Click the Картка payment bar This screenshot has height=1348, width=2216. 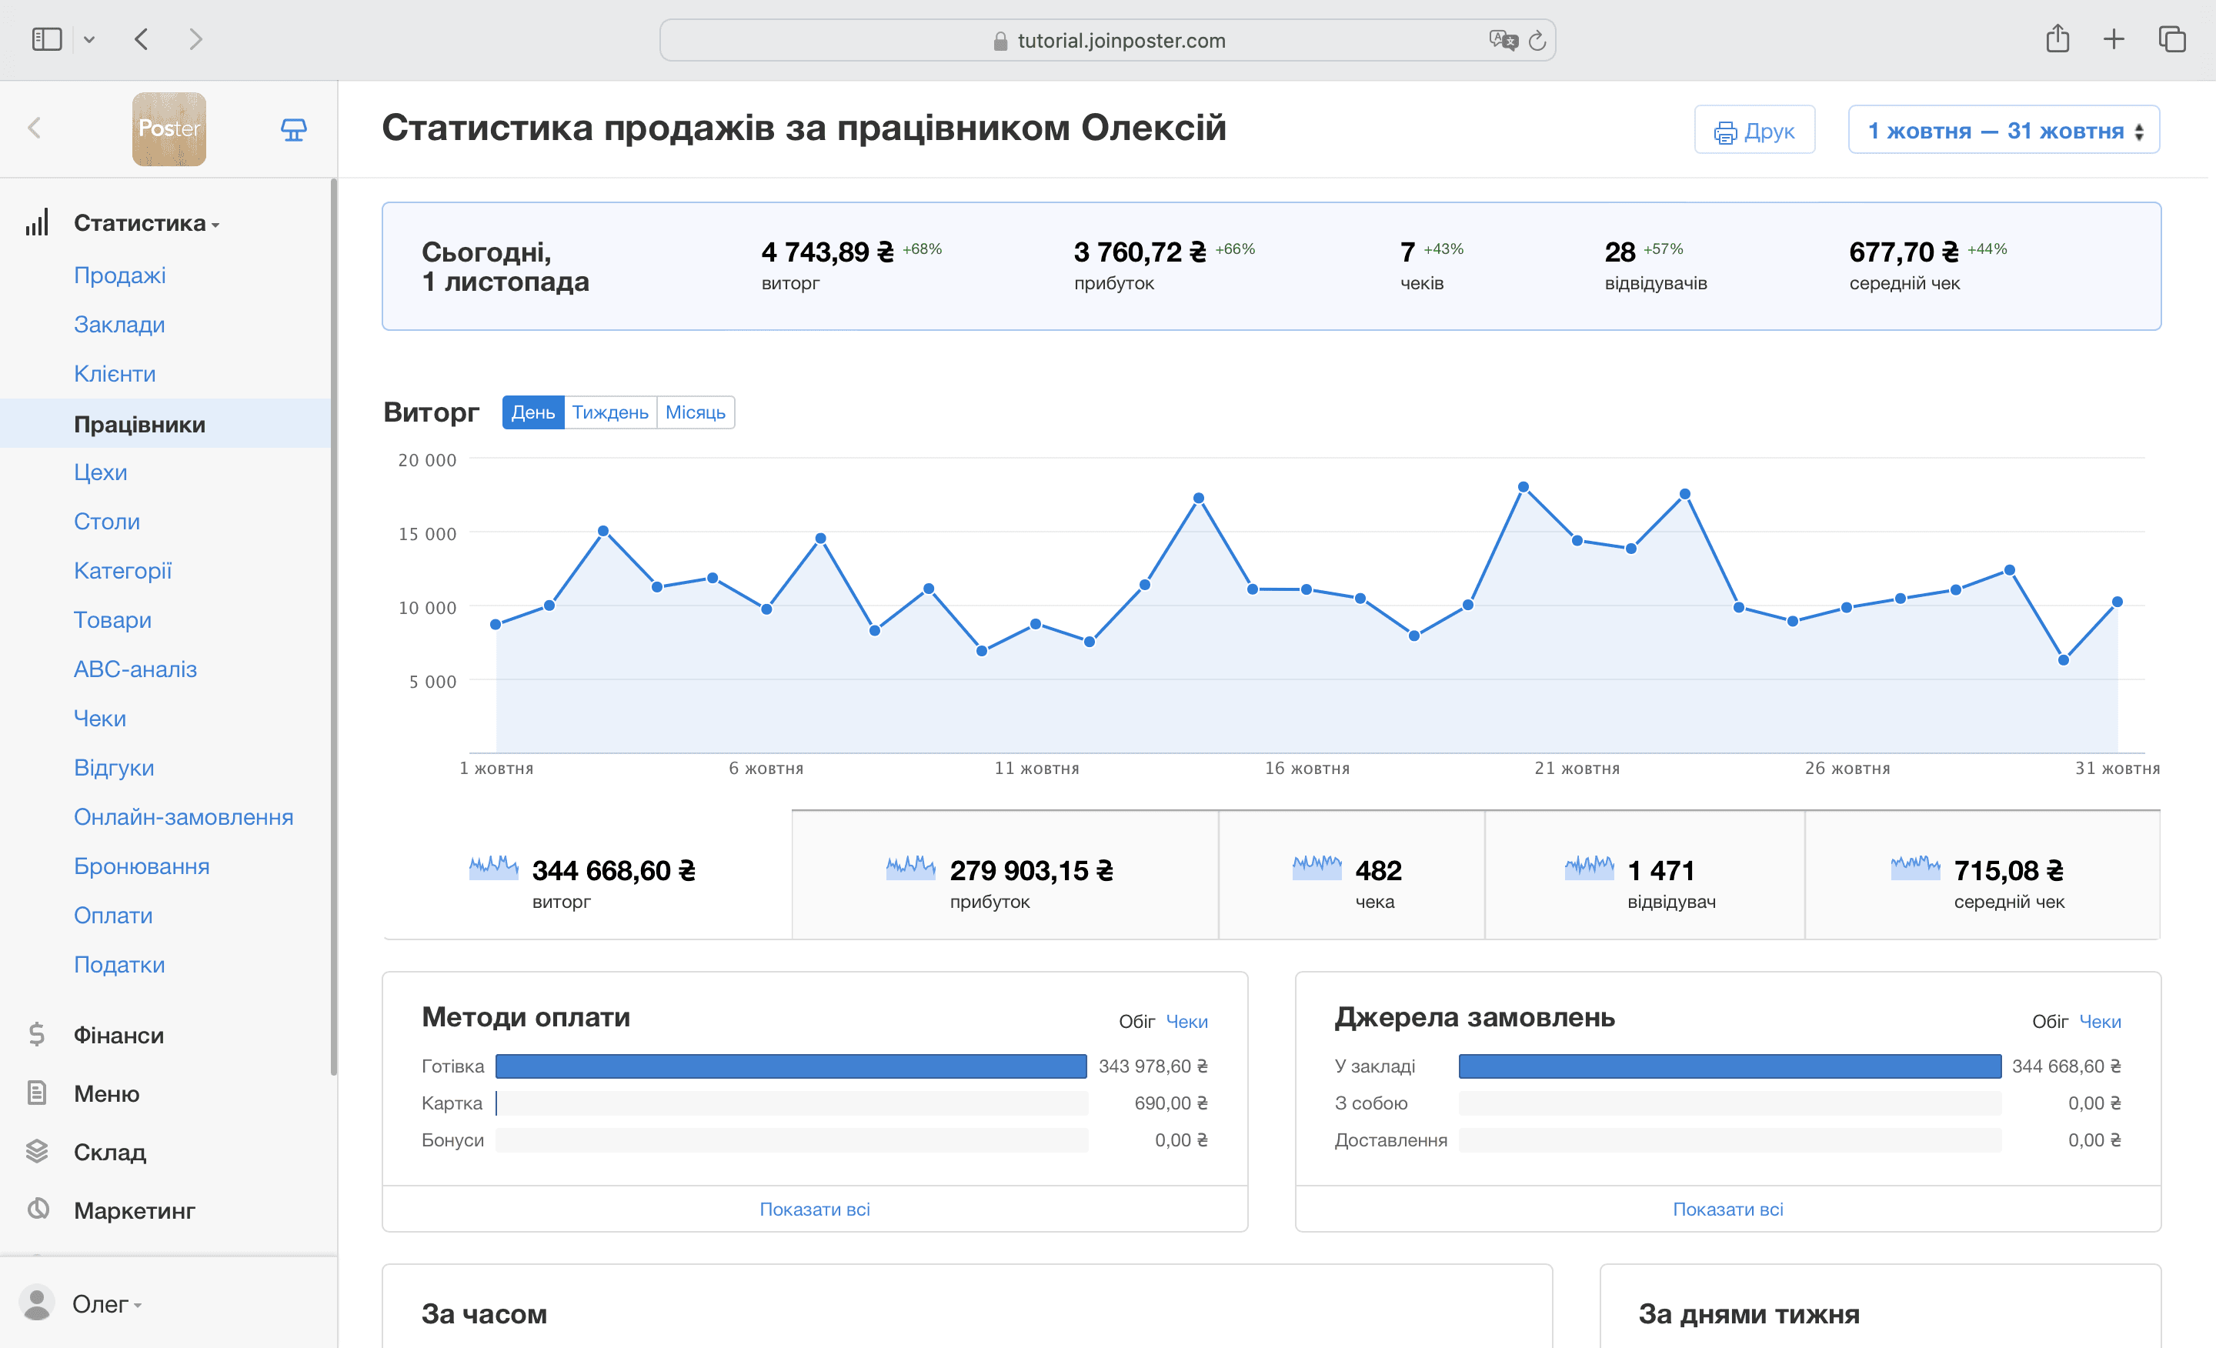[792, 1103]
